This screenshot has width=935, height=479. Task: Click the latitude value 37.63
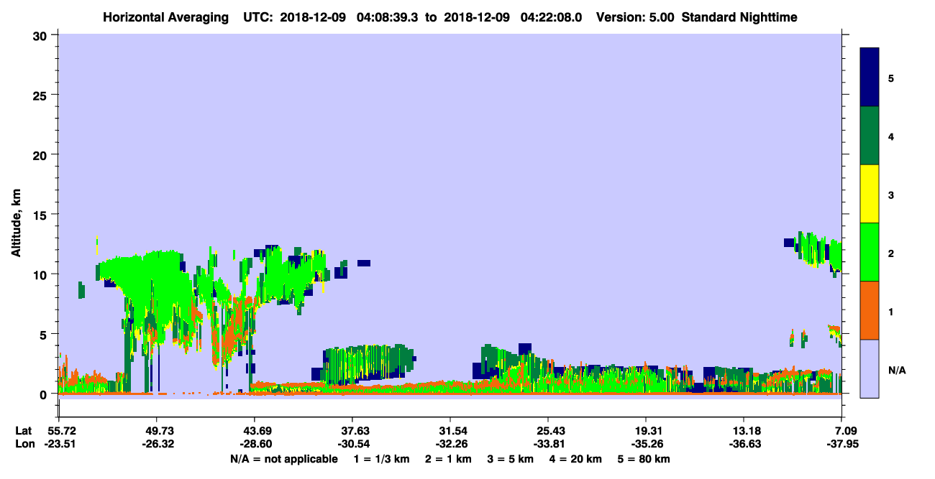[352, 431]
